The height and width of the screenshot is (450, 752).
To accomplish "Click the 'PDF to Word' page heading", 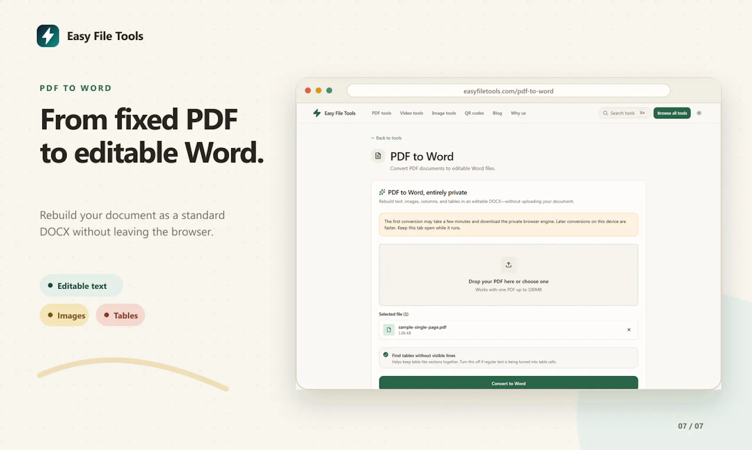I will [422, 156].
